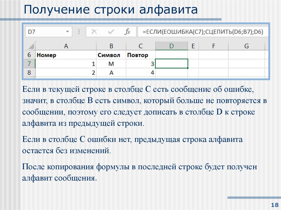Select the cell containing Повтор
281x210 pixels.
coord(138,55)
